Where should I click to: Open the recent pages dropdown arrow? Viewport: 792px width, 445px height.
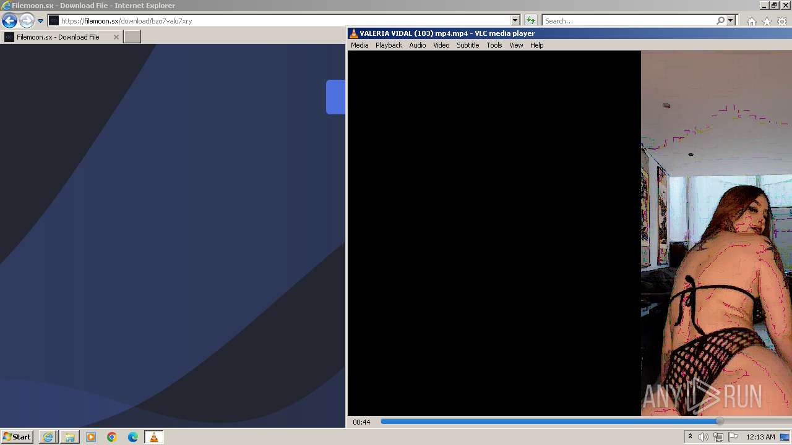pyautogui.click(x=40, y=21)
